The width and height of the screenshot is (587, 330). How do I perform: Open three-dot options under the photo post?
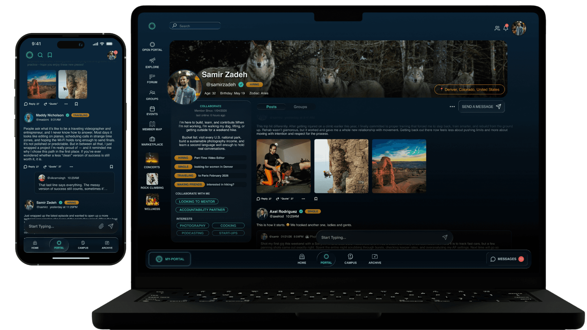pyautogui.click(x=303, y=199)
